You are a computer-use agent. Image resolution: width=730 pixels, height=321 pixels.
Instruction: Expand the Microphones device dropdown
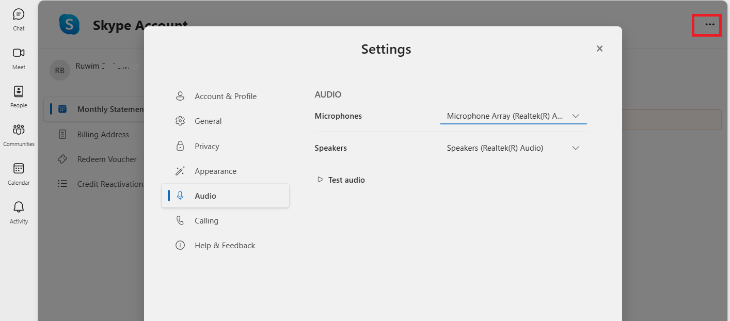[x=513, y=116]
